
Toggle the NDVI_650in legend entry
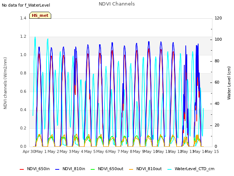pyautogui.click(x=35, y=169)
